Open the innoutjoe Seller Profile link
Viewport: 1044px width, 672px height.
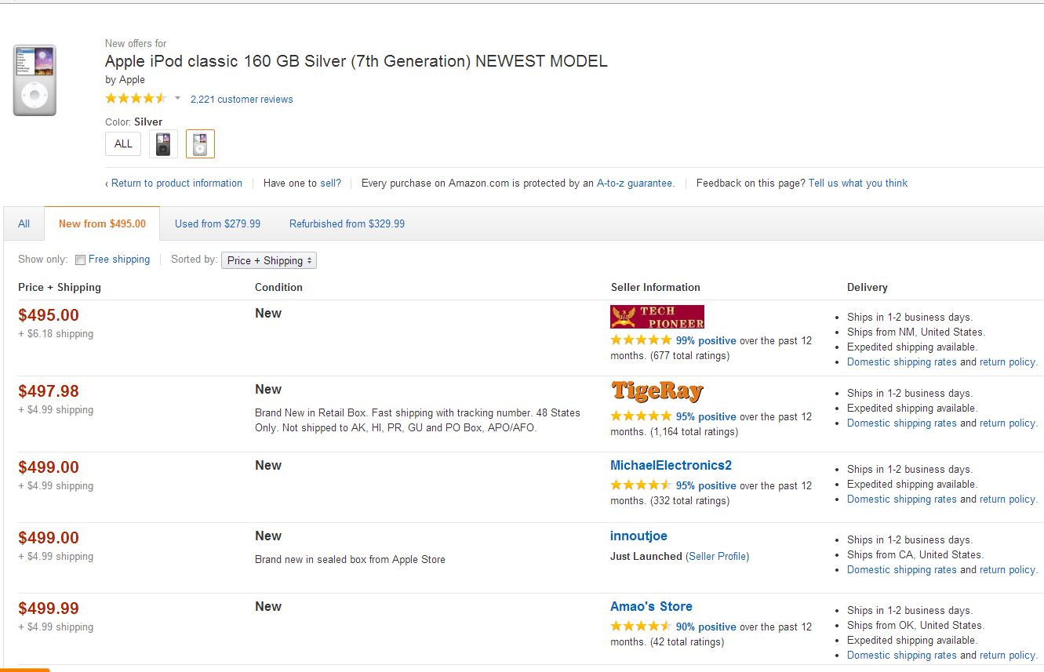pos(718,556)
